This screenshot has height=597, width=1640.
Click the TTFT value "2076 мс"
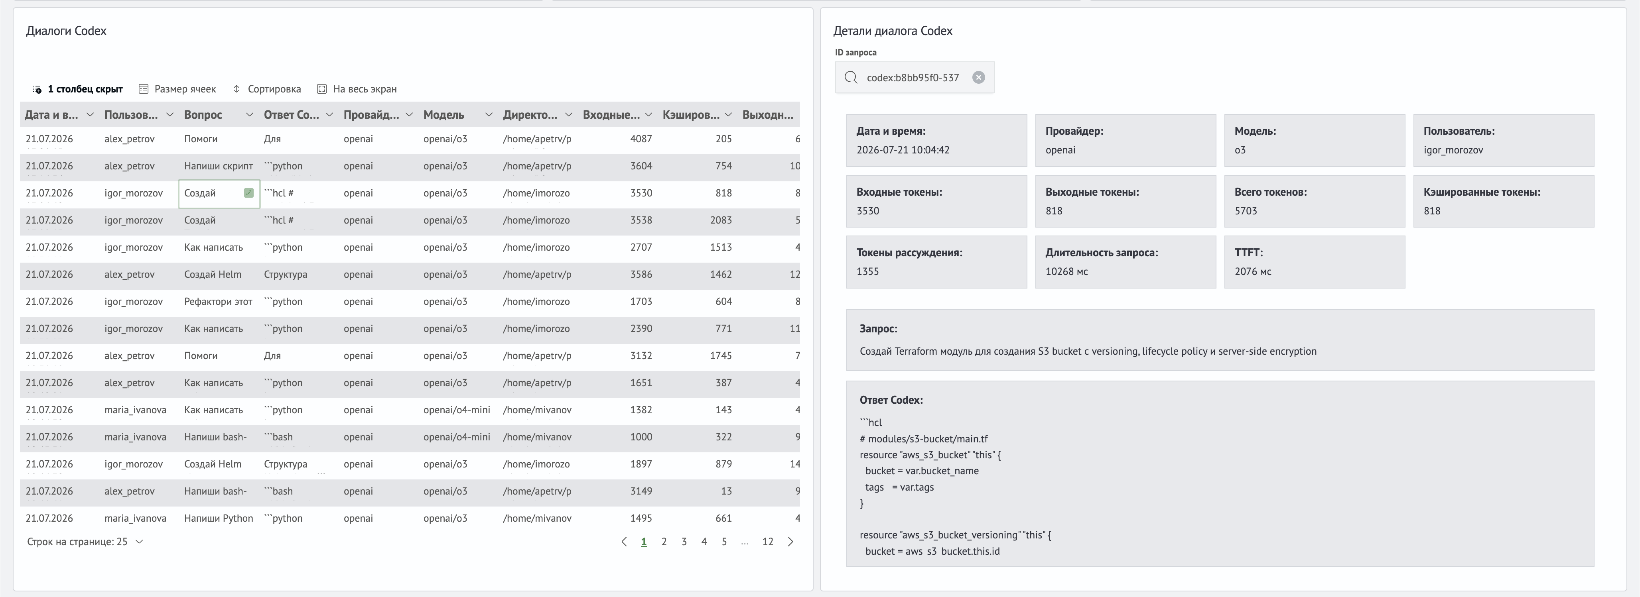click(x=1252, y=271)
